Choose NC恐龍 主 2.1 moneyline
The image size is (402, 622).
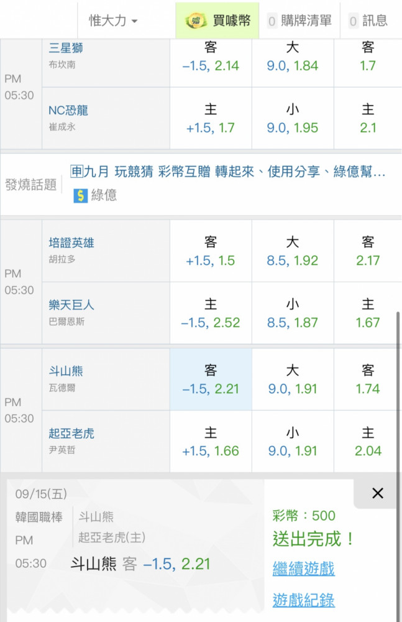(367, 118)
